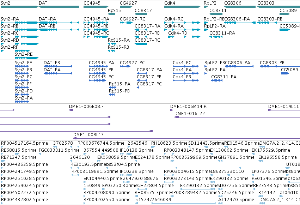Click protein CG8311-PA

coord(224,77)
